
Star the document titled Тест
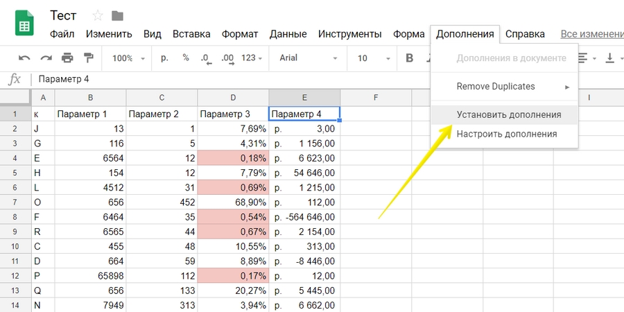pyautogui.click(x=97, y=15)
